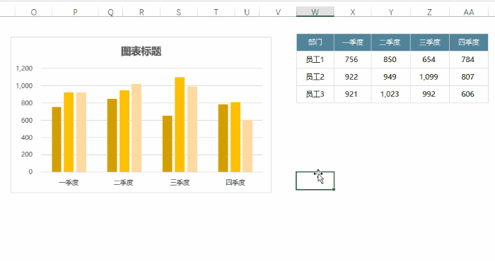Click the fill handle of the selected cell
Viewport: 495px width, 261px height.
point(334,190)
